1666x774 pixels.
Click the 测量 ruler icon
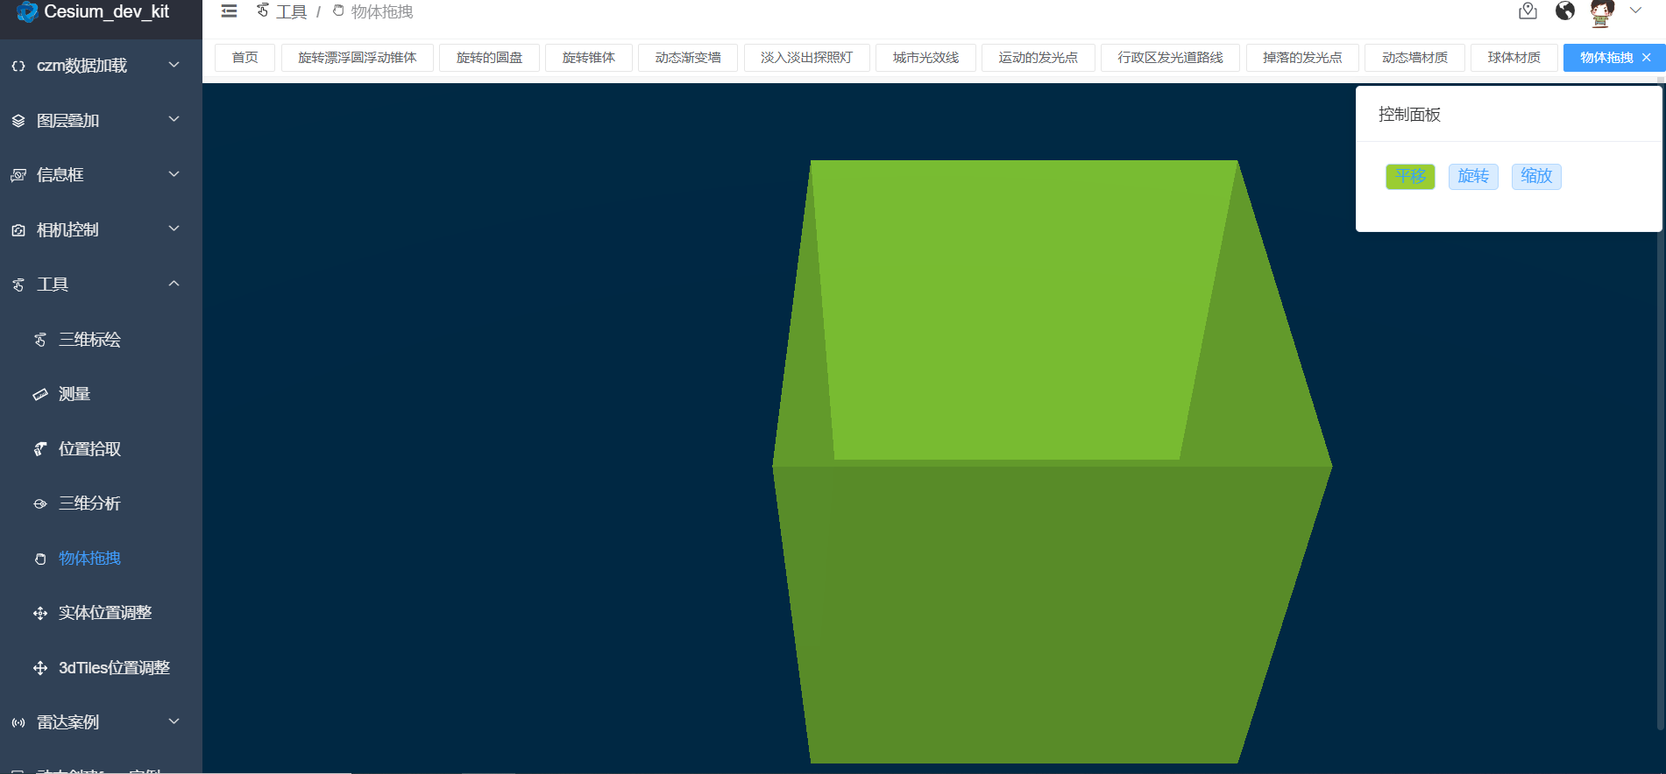click(40, 395)
